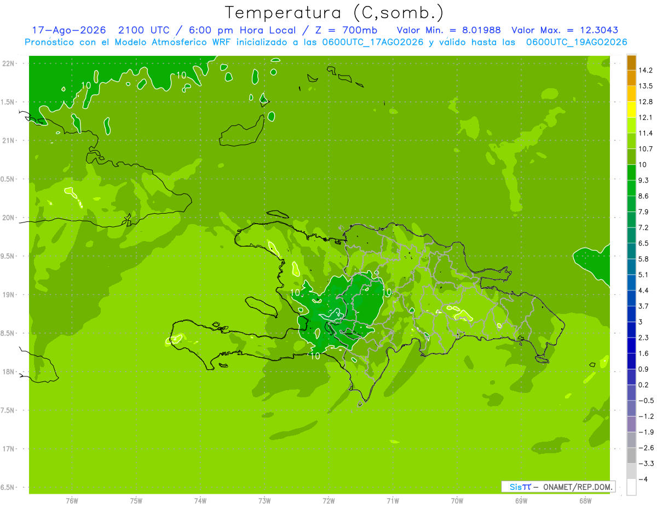Click the colorbar value "-3.3"

(646, 464)
